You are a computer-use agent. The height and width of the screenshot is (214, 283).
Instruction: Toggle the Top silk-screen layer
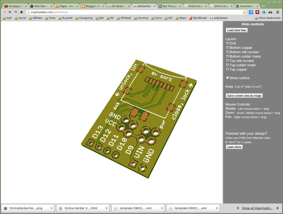(227, 60)
